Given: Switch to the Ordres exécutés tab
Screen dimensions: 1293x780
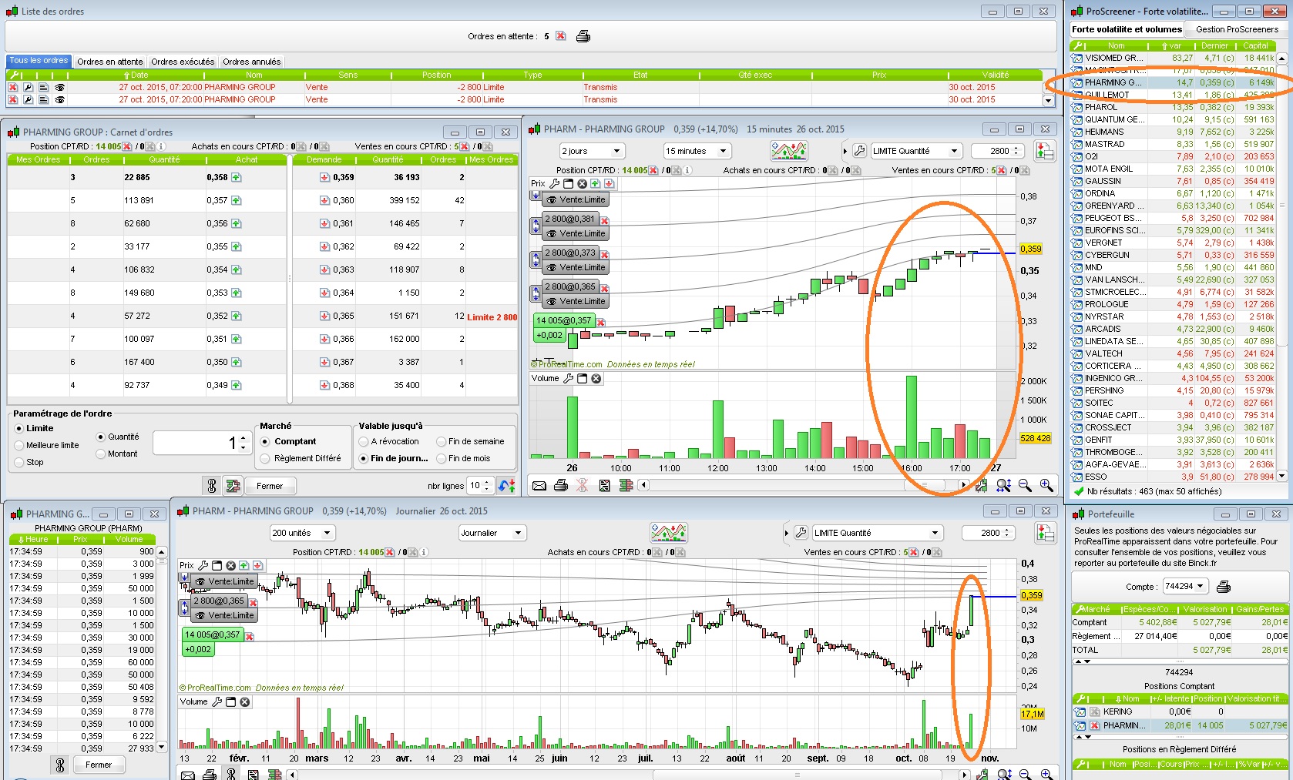Looking at the screenshot, I should pos(183,62).
